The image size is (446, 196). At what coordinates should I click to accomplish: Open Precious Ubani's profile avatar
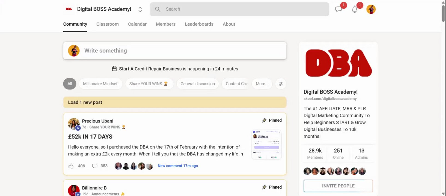(x=74, y=124)
